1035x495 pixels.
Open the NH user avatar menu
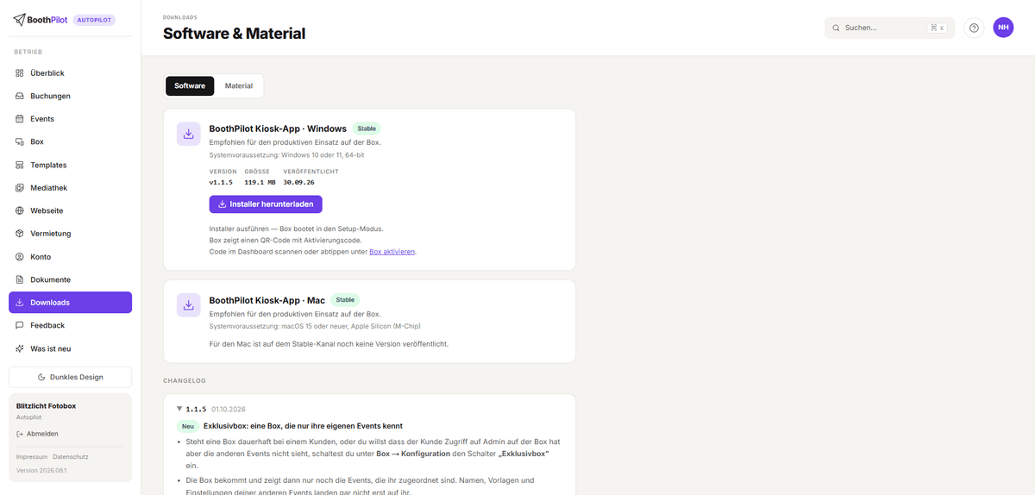[x=1003, y=28]
